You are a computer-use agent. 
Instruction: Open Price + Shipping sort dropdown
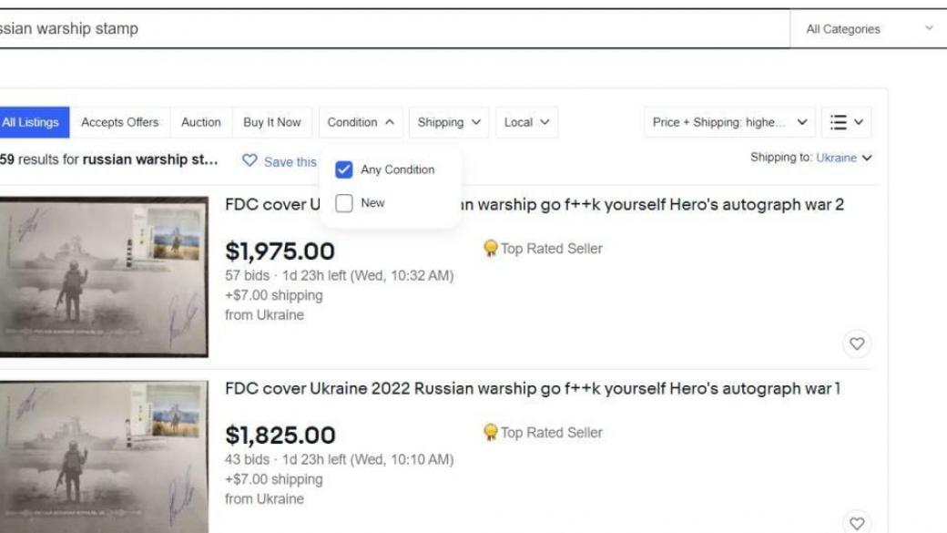(x=728, y=122)
